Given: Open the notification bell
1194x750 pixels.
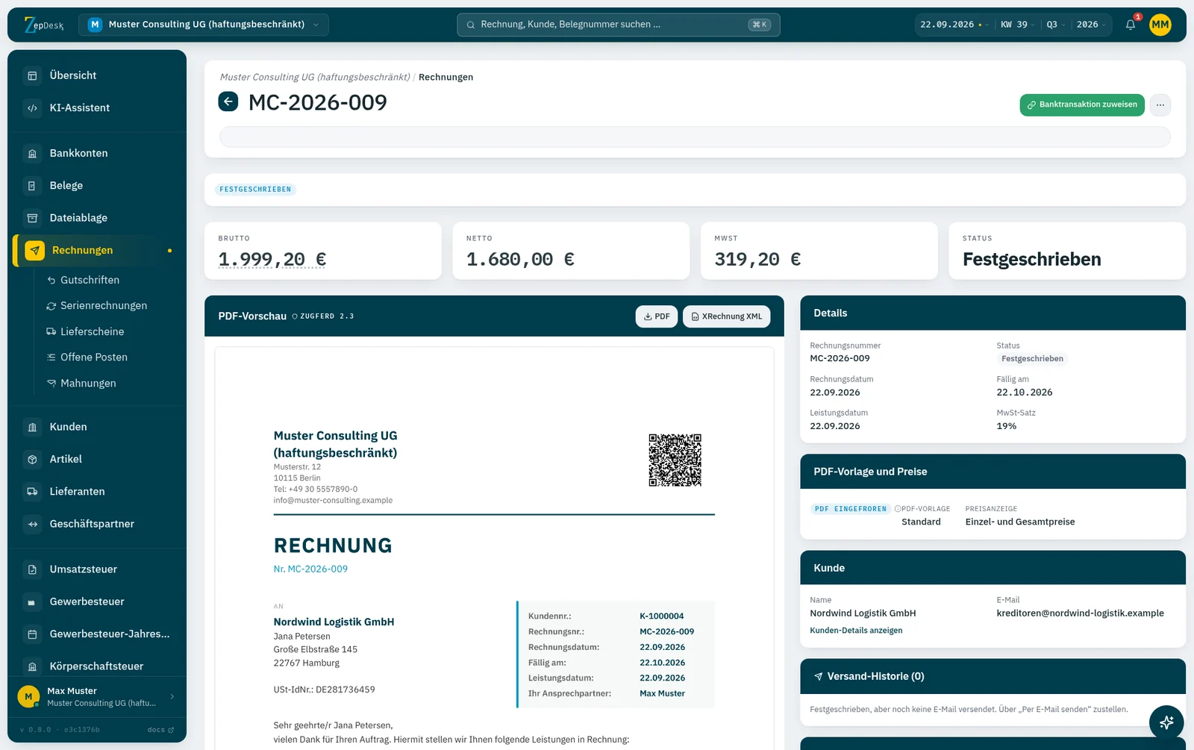Looking at the screenshot, I should tap(1131, 25).
